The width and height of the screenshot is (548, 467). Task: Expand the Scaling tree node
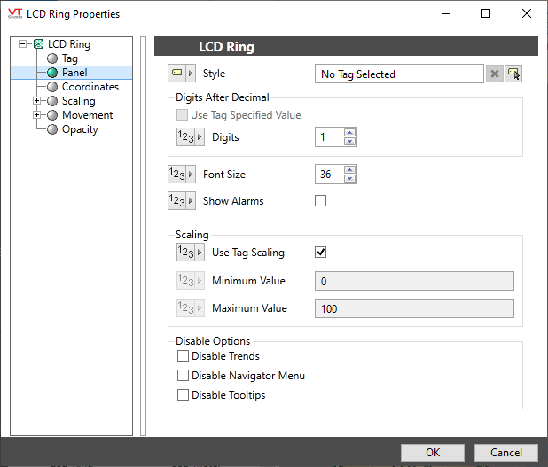click(x=36, y=101)
